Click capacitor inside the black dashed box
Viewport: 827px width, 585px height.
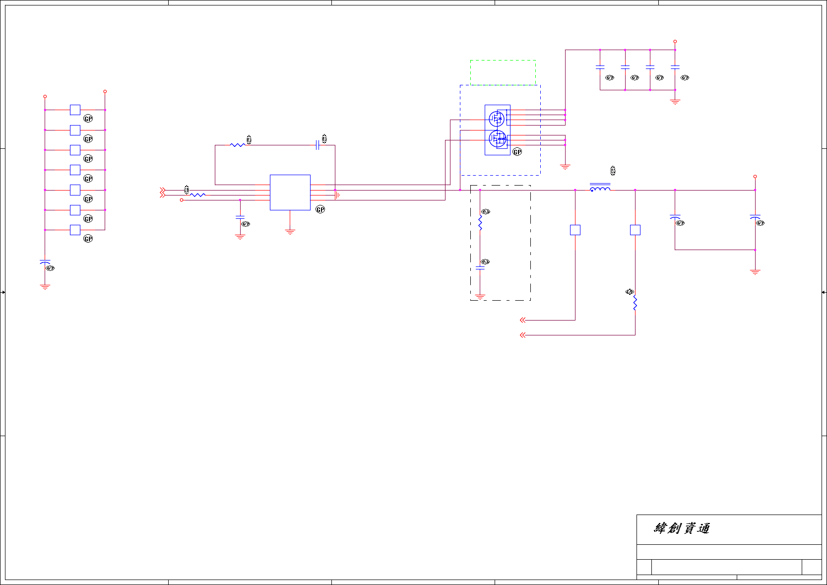click(480, 268)
